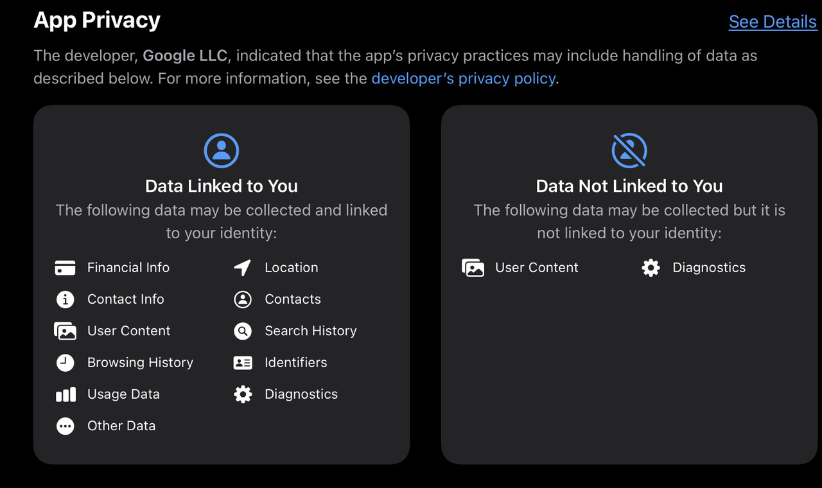Click the Location arrow icon
The image size is (822, 488).
243,268
